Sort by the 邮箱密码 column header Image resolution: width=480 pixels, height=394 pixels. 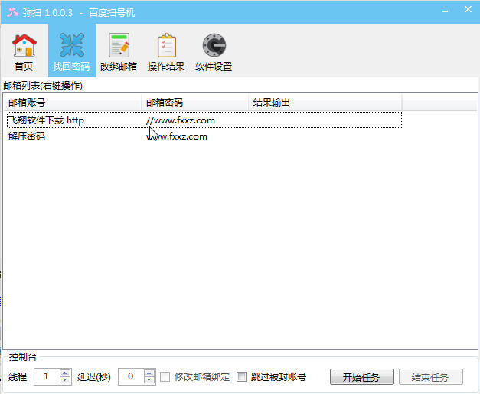click(x=194, y=103)
